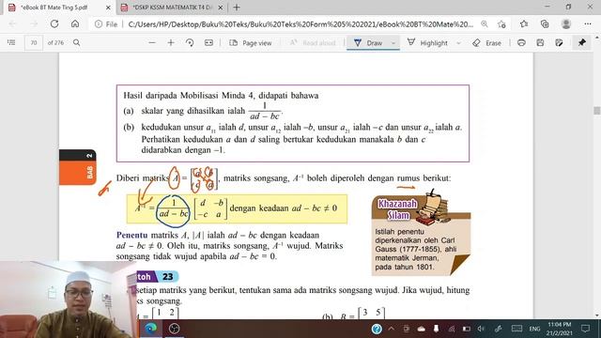Click the vertical scrollbar thumb
This screenshot has width=601, height=338.
coord(597,111)
